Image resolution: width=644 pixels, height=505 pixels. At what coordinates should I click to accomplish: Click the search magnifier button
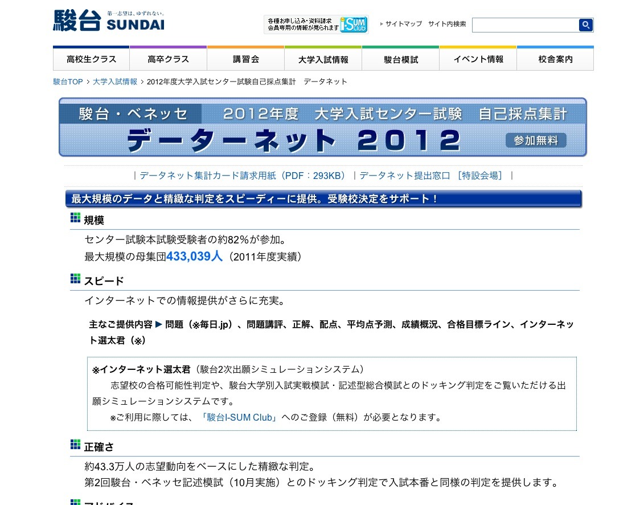(x=586, y=25)
